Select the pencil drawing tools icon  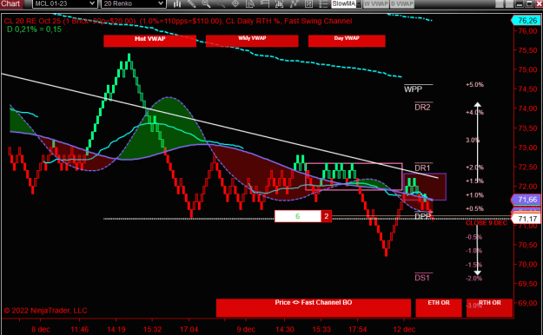pyautogui.click(x=191, y=3)
